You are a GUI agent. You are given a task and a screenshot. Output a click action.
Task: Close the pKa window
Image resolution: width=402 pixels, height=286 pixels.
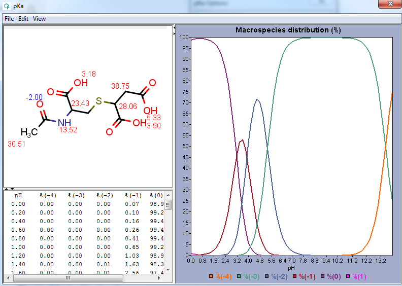coord(390,4)
